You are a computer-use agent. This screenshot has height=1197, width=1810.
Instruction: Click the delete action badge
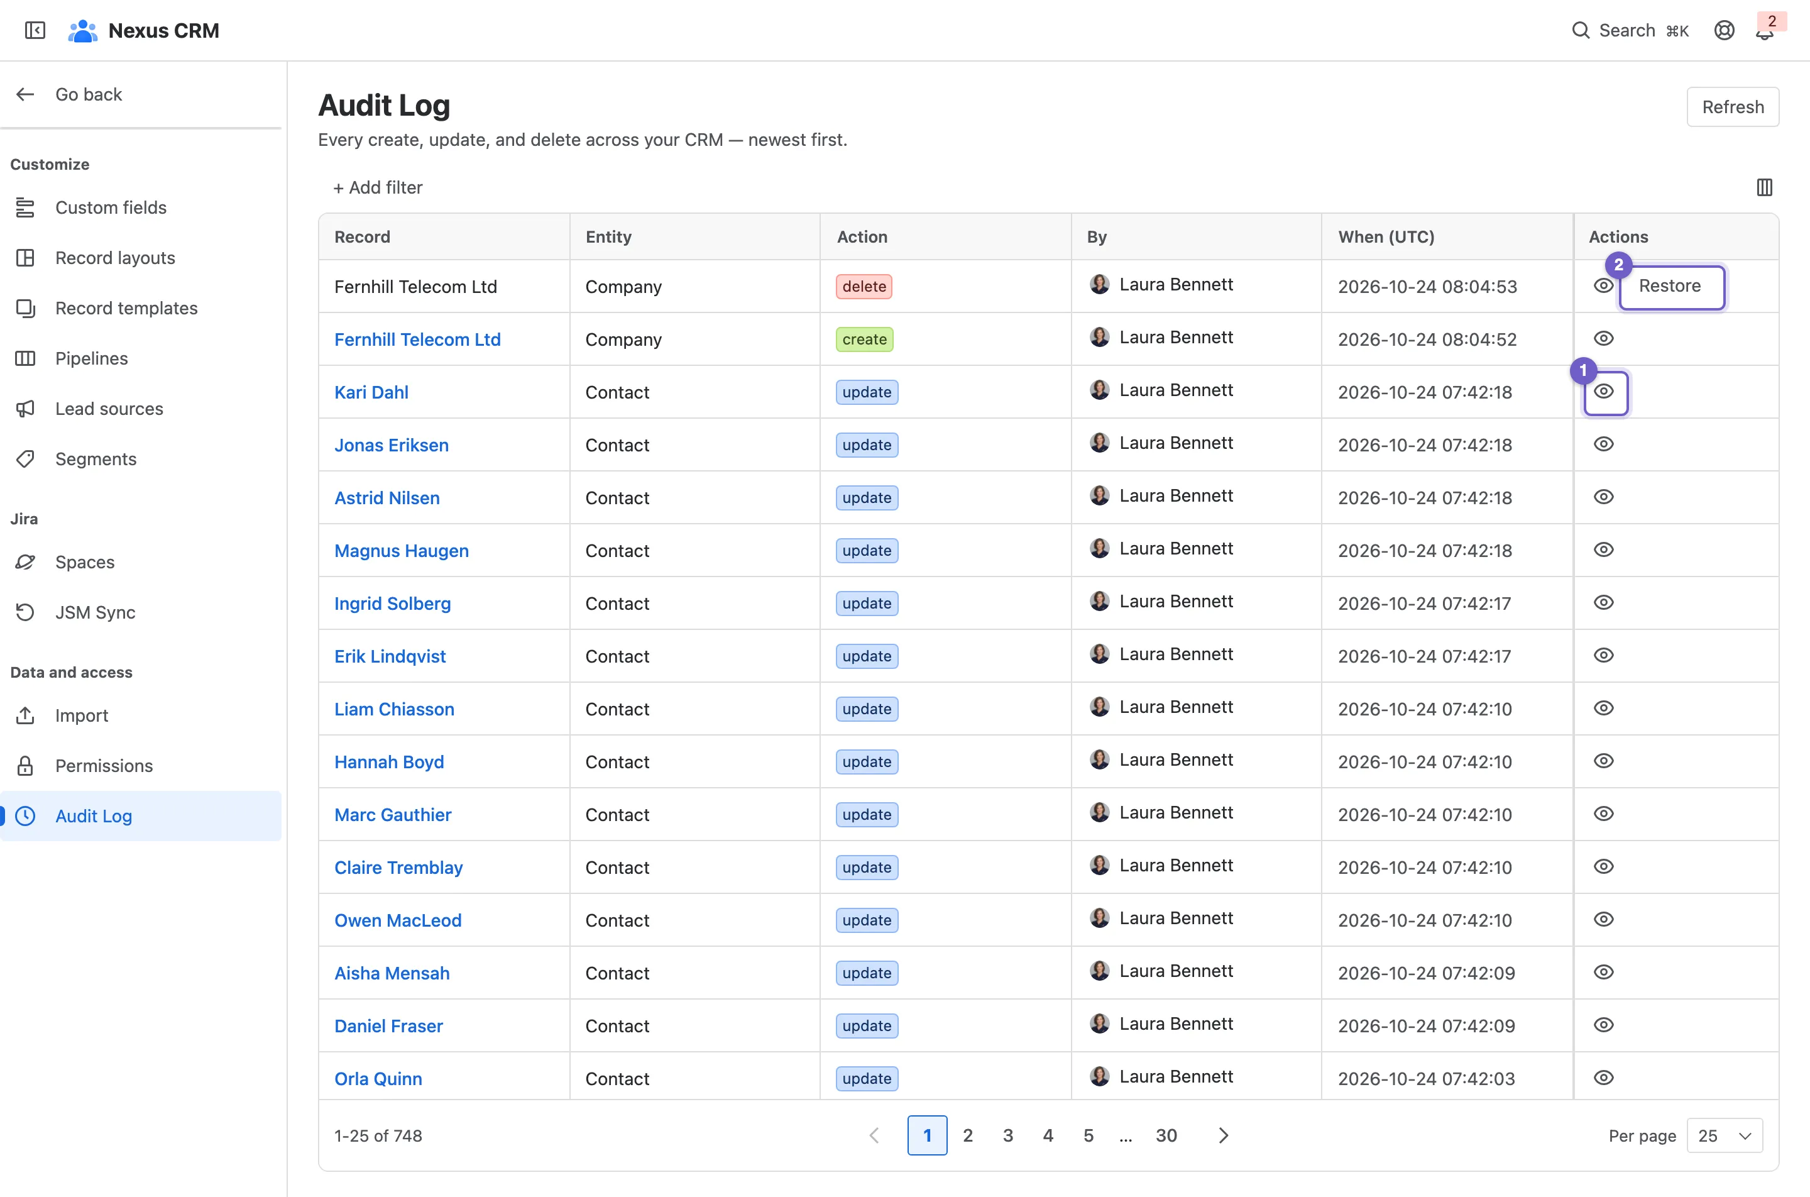(x=864, y=286)
